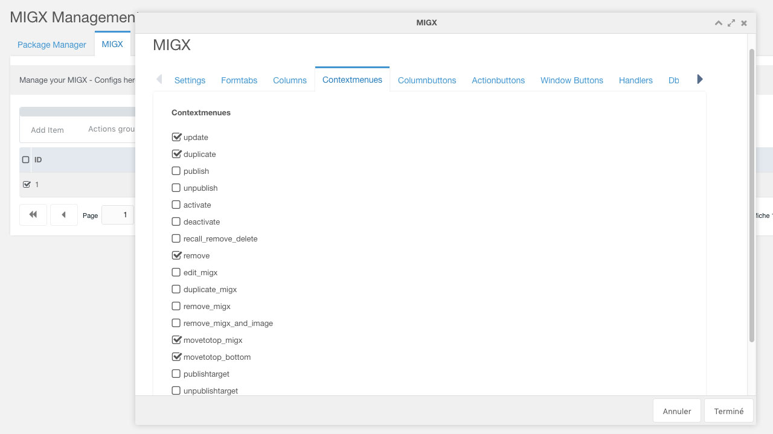The image size is (773, 434).
Task: Uncheck movetotop_migx checkbox
Action: point(176,340)
